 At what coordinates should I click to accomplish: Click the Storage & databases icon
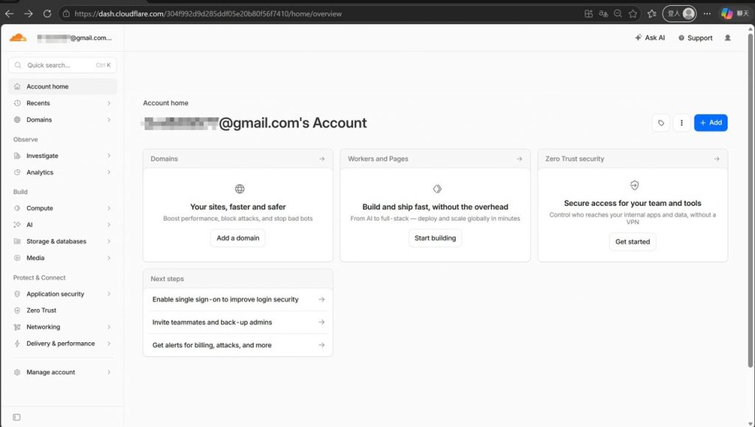pos(18,241)
